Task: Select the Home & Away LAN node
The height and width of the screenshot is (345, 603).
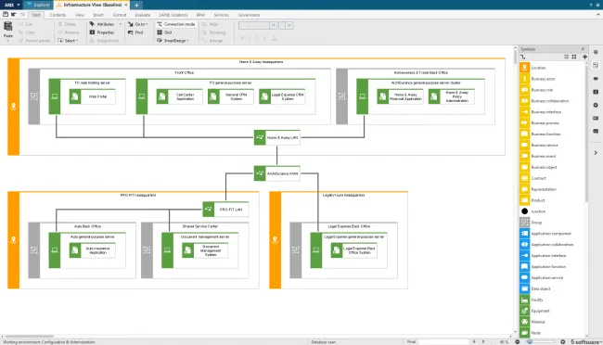Action: click(276, 137)
